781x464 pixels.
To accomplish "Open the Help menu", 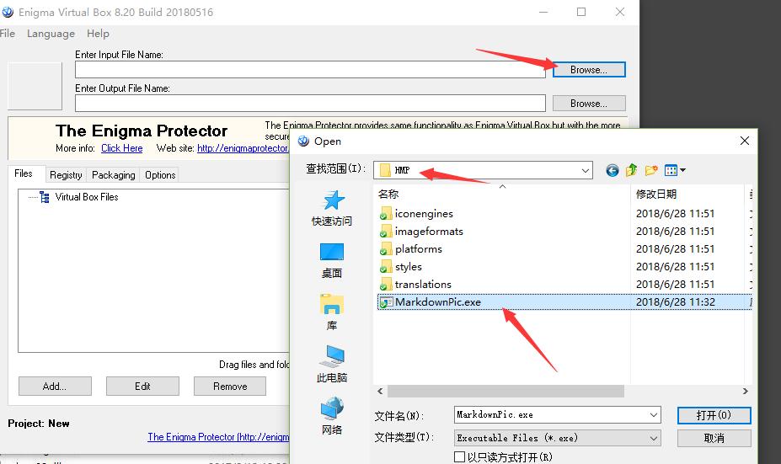I will [98, 34].
